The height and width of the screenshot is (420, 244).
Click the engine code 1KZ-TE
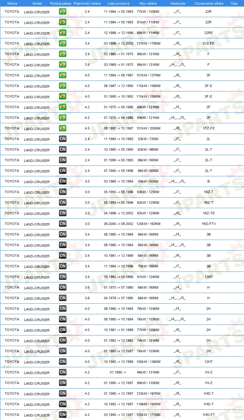(208, 213)
